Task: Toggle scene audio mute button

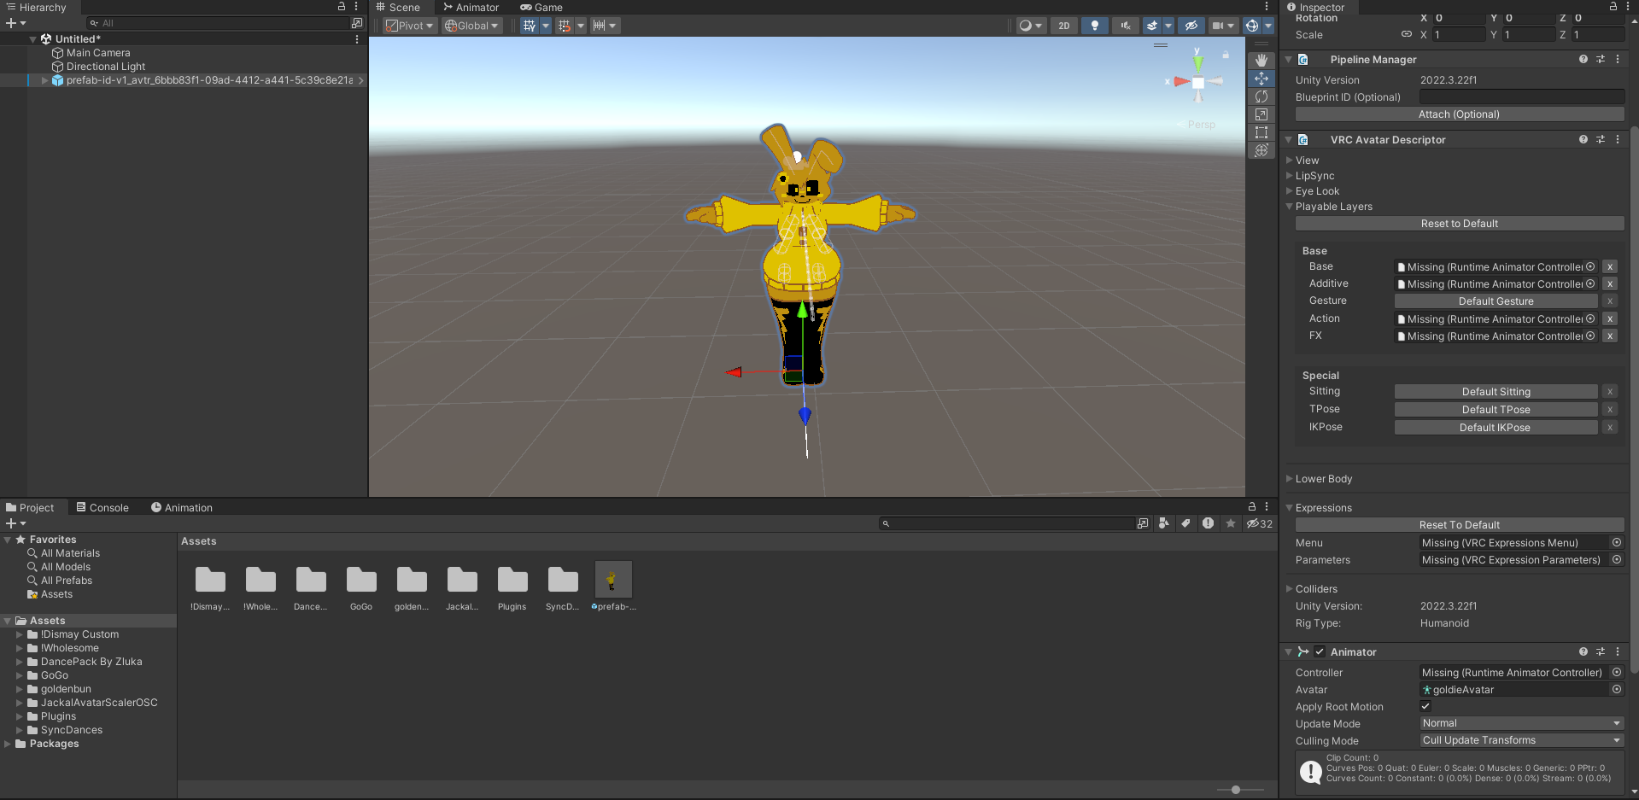Action: [x=1126, y=26]
